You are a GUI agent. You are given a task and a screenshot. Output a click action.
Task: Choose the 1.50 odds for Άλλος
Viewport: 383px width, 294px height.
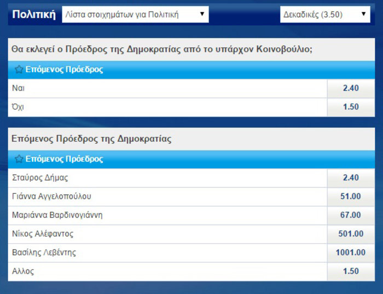coord(350,271)
